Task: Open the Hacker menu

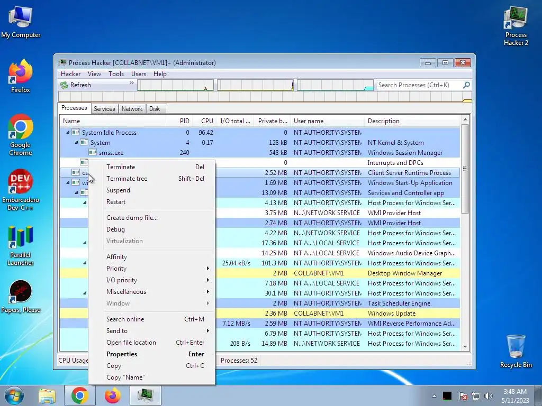Action: pyautogui.click(x=70, y=74)
